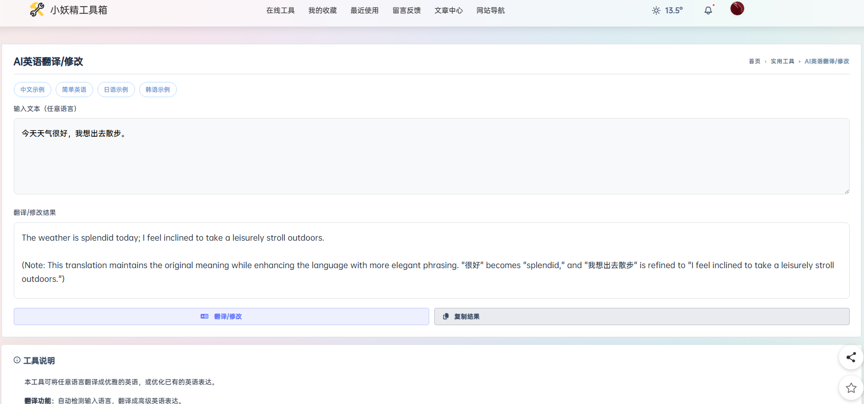Click the star favorite icon

point(851,388)
